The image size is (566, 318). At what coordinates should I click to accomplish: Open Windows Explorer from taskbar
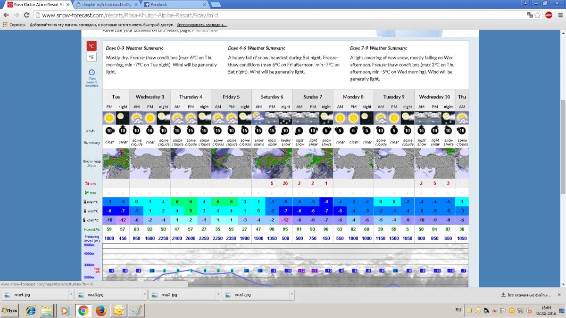(x=47, y=310)
